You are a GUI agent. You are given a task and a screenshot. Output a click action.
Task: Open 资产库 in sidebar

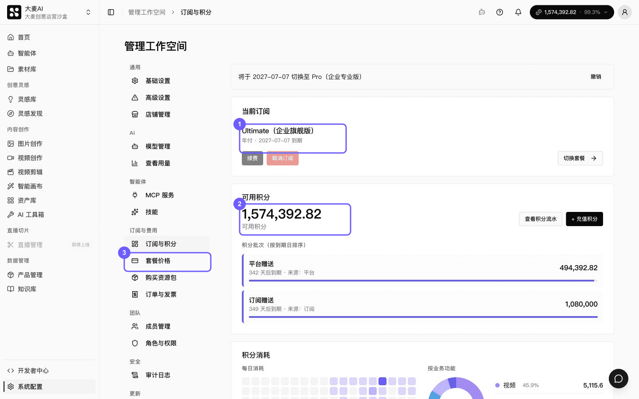(x=49, y=200)
